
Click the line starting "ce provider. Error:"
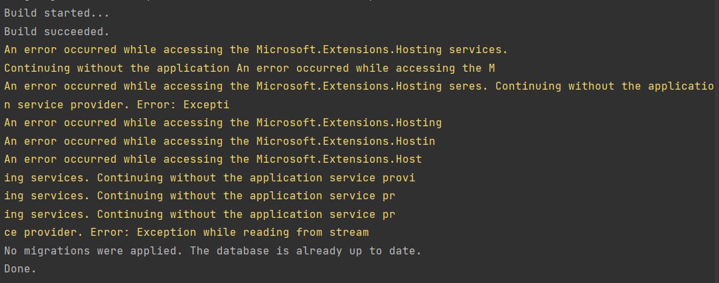[187, 233]
